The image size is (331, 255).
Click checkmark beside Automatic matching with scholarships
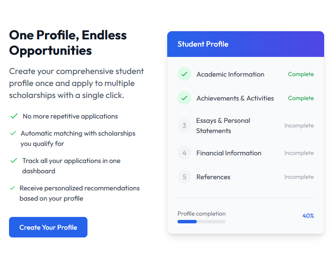[13, 133]
